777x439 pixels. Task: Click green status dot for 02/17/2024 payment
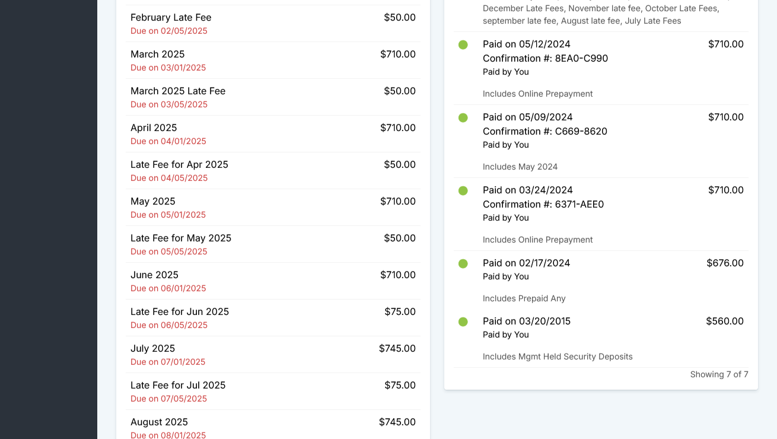click(x=463, y=263)
